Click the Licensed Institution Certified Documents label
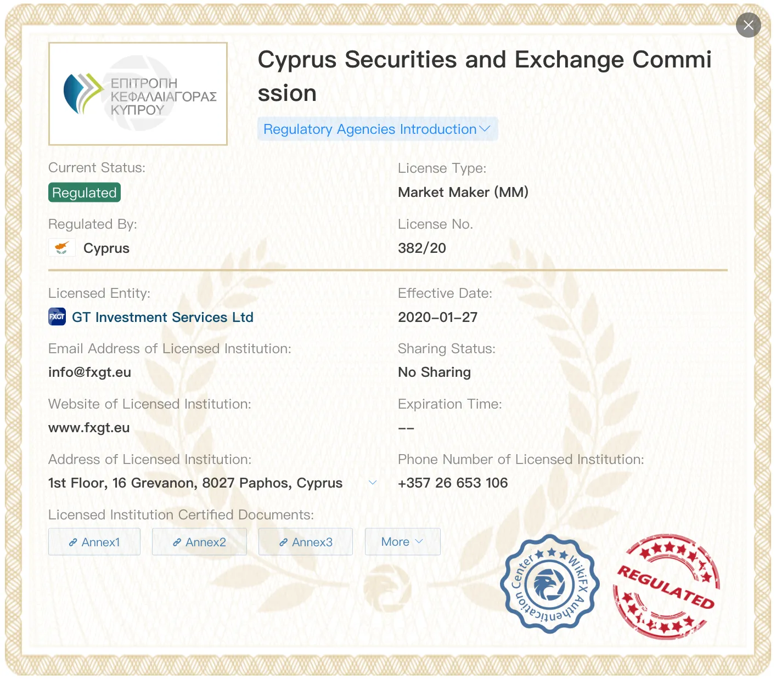The width and height of the screenshot is (776, 679). (181, 515)
